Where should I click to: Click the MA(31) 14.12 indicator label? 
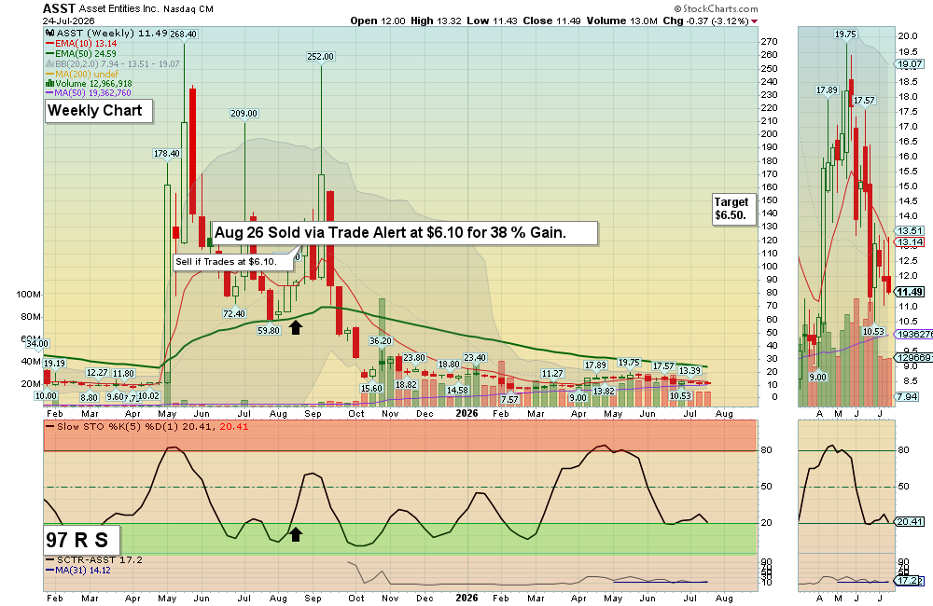(x=78, y=570)
